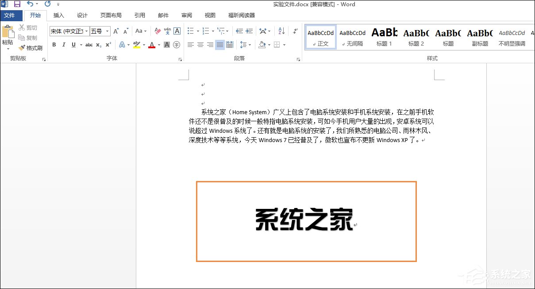Enable center text alignment
Screen dimensions: 535x289
pos(200,44)
